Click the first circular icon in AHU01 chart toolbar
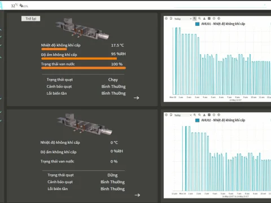 point(166,19)
